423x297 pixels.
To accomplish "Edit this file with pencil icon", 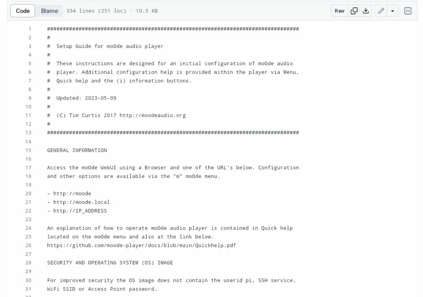I will click(x=381, y=11).
